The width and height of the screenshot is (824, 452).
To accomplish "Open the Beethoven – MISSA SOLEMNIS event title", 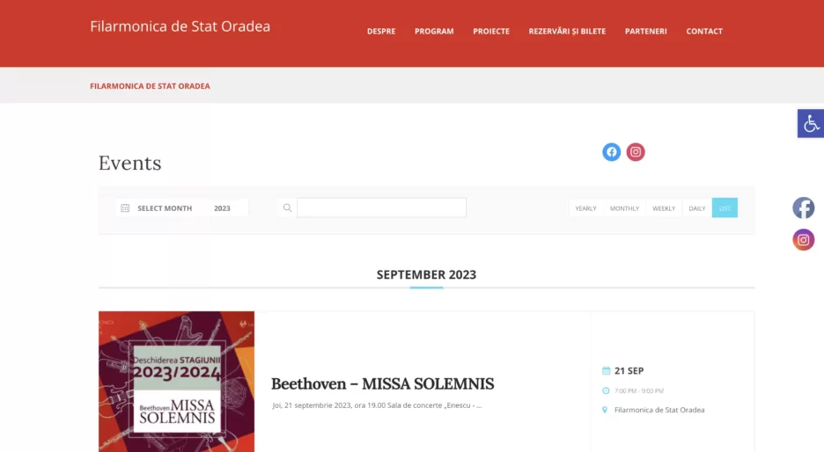I will pos(383,383).
